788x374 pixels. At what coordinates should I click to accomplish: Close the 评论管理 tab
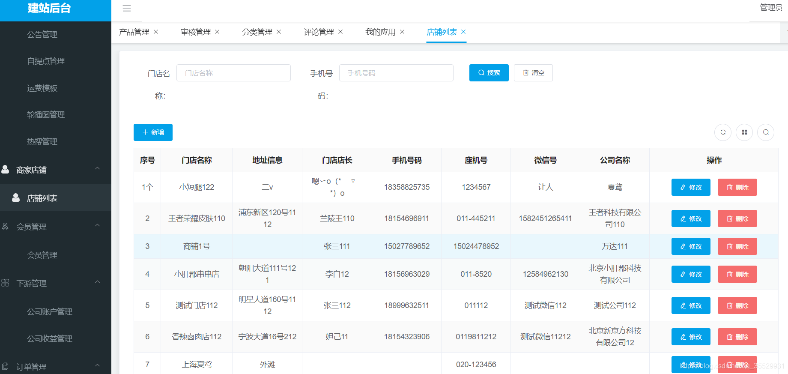coord(341,32)
